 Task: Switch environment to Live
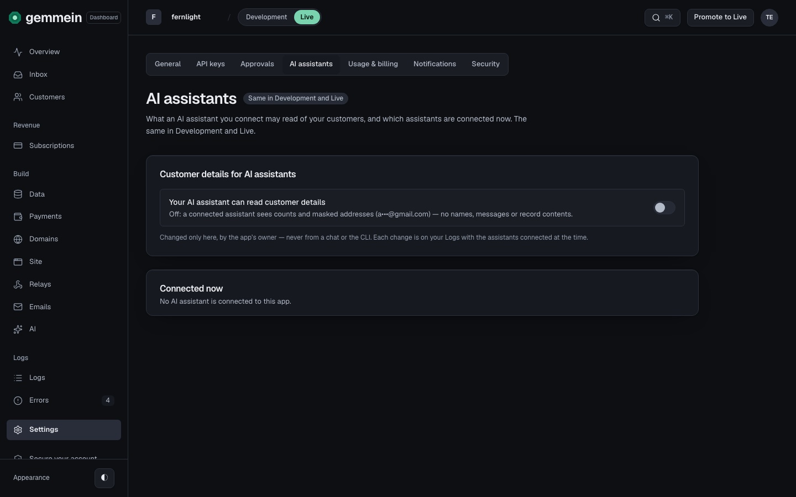(307, 17)
